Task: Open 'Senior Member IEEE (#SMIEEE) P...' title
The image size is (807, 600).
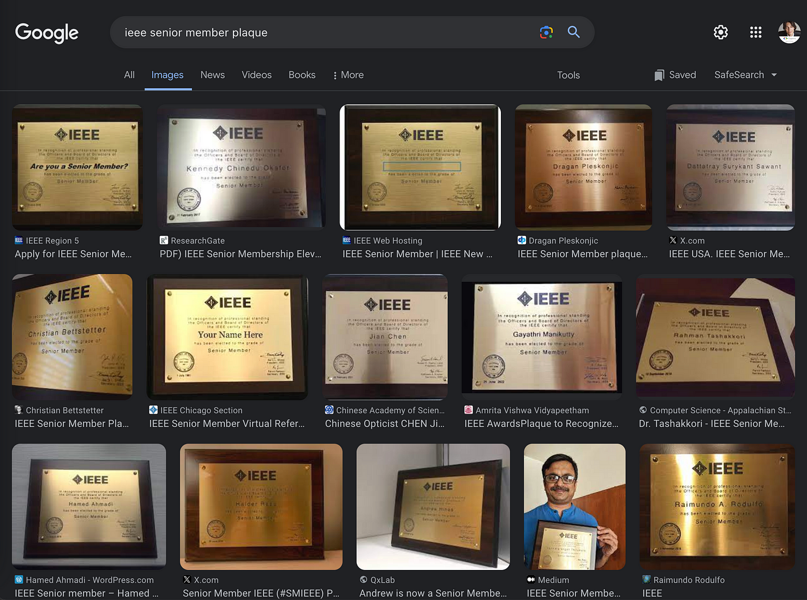Action: [x=261, y=593]
